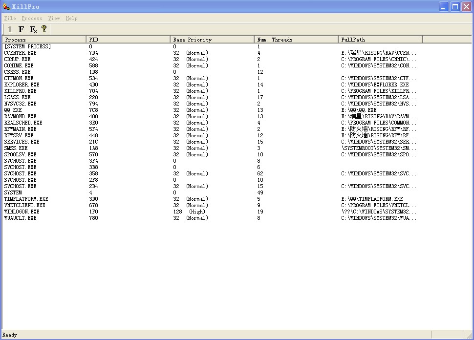Click the KillPro title bar app icon
Screen dimensions: 474x340
(6, 6)
